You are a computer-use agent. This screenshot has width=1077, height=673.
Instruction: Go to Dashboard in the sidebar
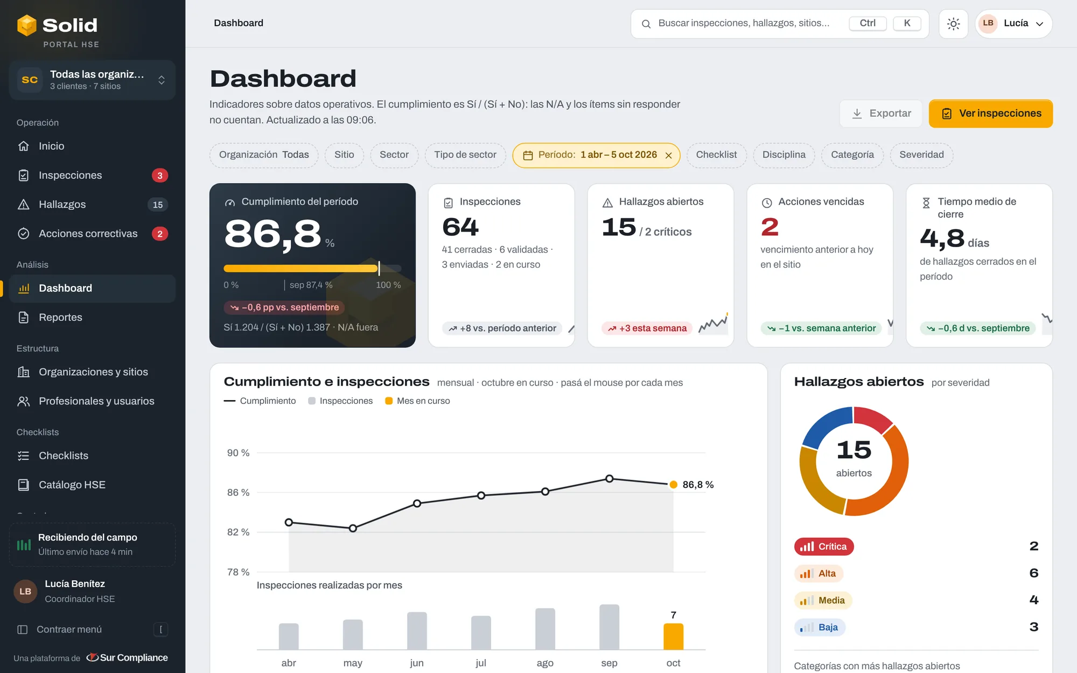tap(92, 289)
